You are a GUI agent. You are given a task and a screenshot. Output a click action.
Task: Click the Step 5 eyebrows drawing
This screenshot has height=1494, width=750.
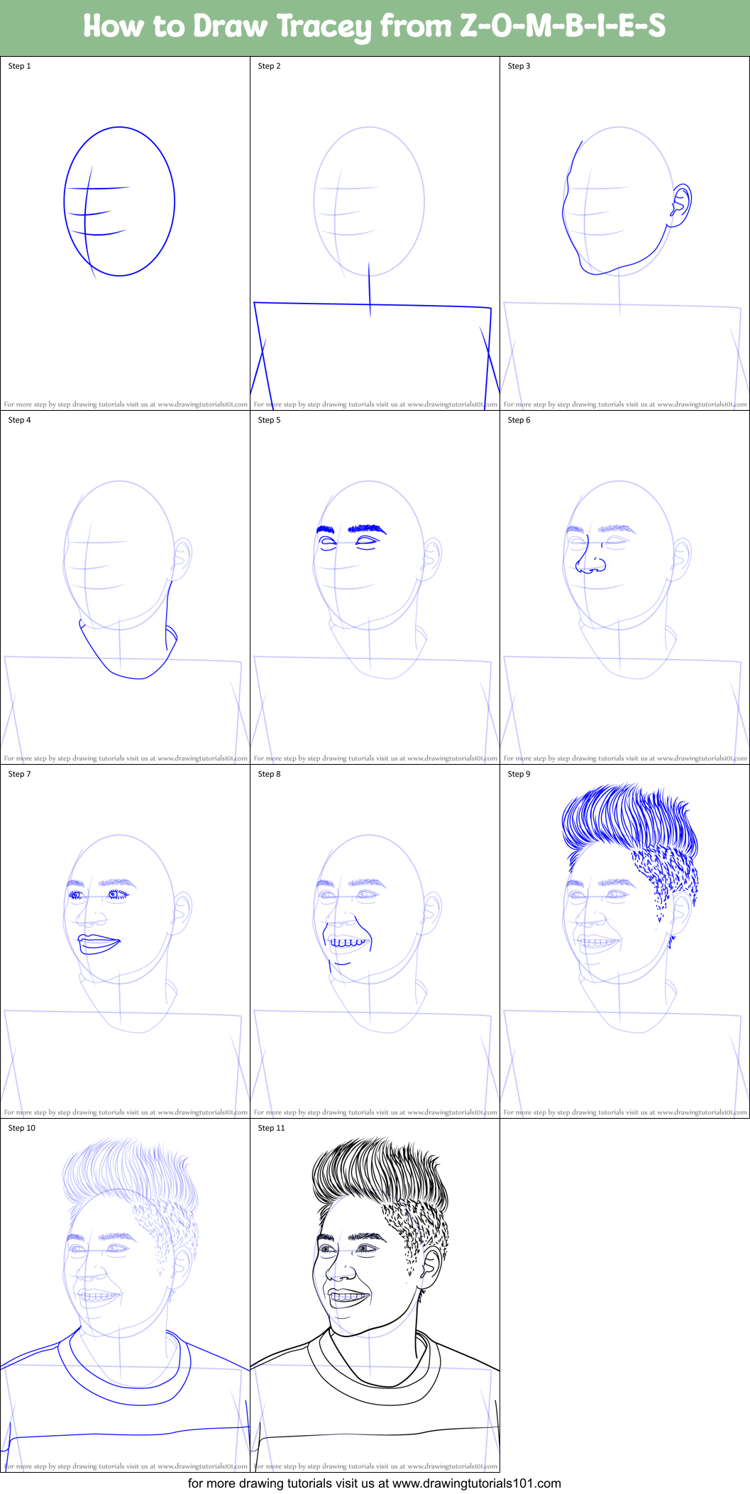pyautogui.click(x=351, y=529)
